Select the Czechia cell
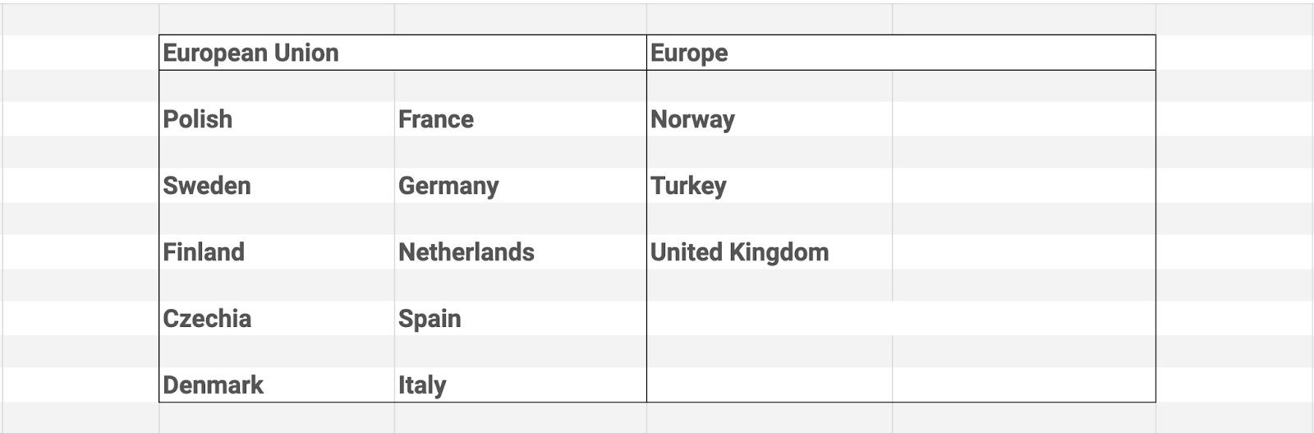 (x=277, y=318)
